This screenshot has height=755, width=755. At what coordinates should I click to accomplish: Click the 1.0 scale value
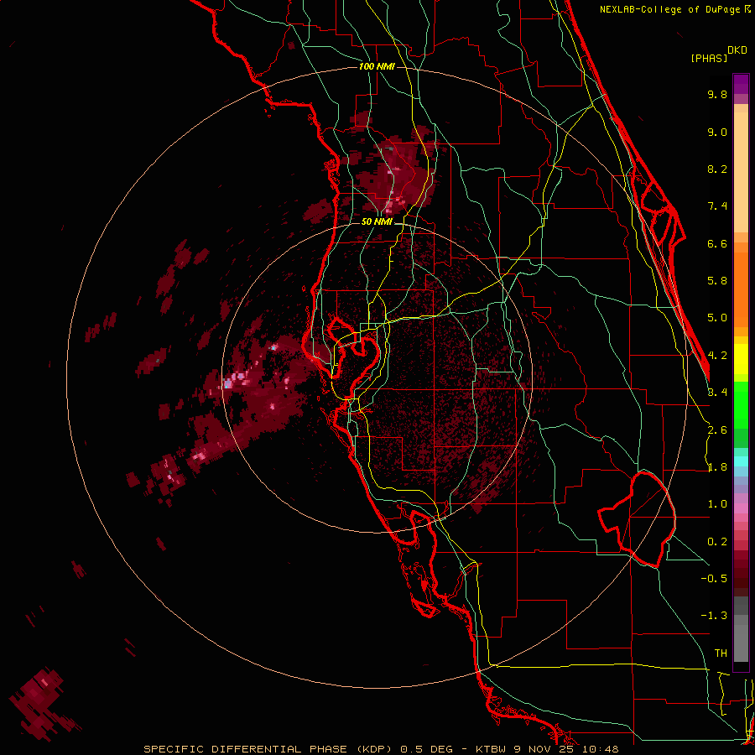pyautogui.click(x=717, y=504)
